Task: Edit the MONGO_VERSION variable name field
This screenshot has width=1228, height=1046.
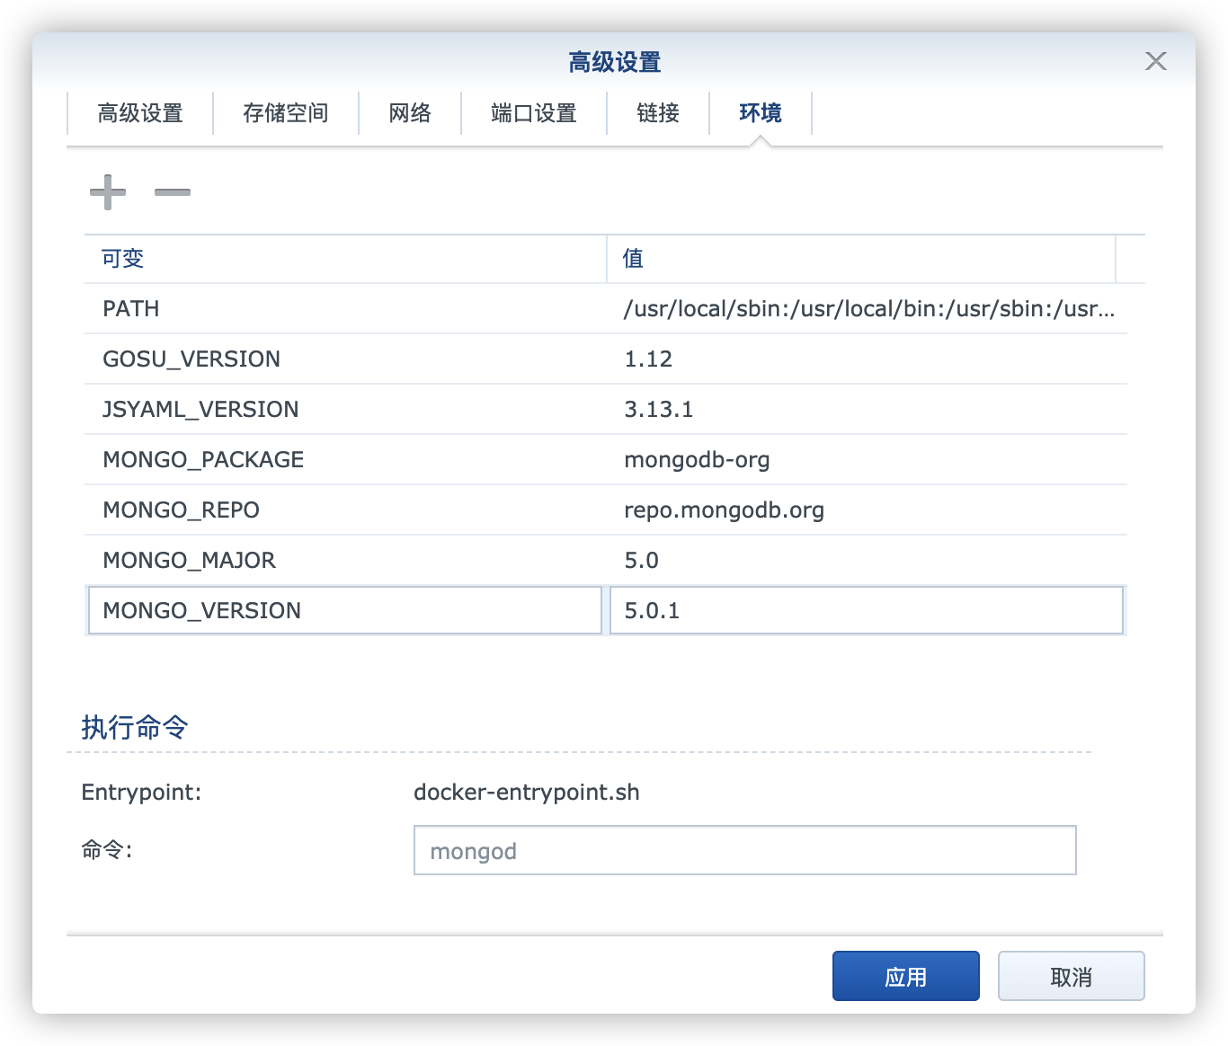Action: coord(345,610)
